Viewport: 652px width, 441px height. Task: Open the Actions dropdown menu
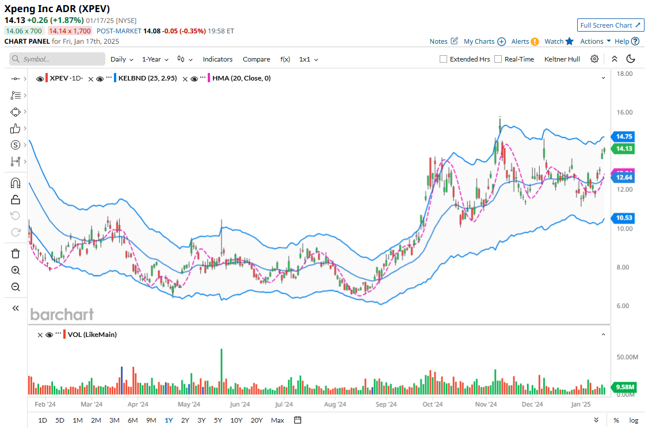(595, 41)
